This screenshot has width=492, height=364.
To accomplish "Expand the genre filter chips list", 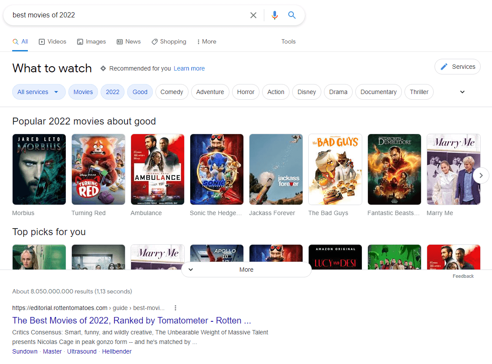I will [462, 92].
